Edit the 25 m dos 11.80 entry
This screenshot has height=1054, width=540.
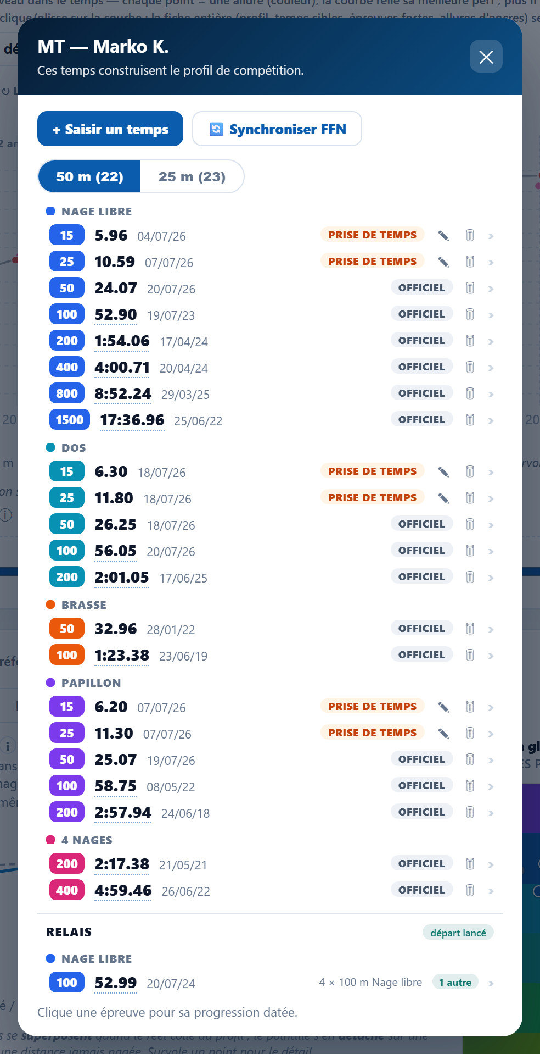[x=443, y=498]
